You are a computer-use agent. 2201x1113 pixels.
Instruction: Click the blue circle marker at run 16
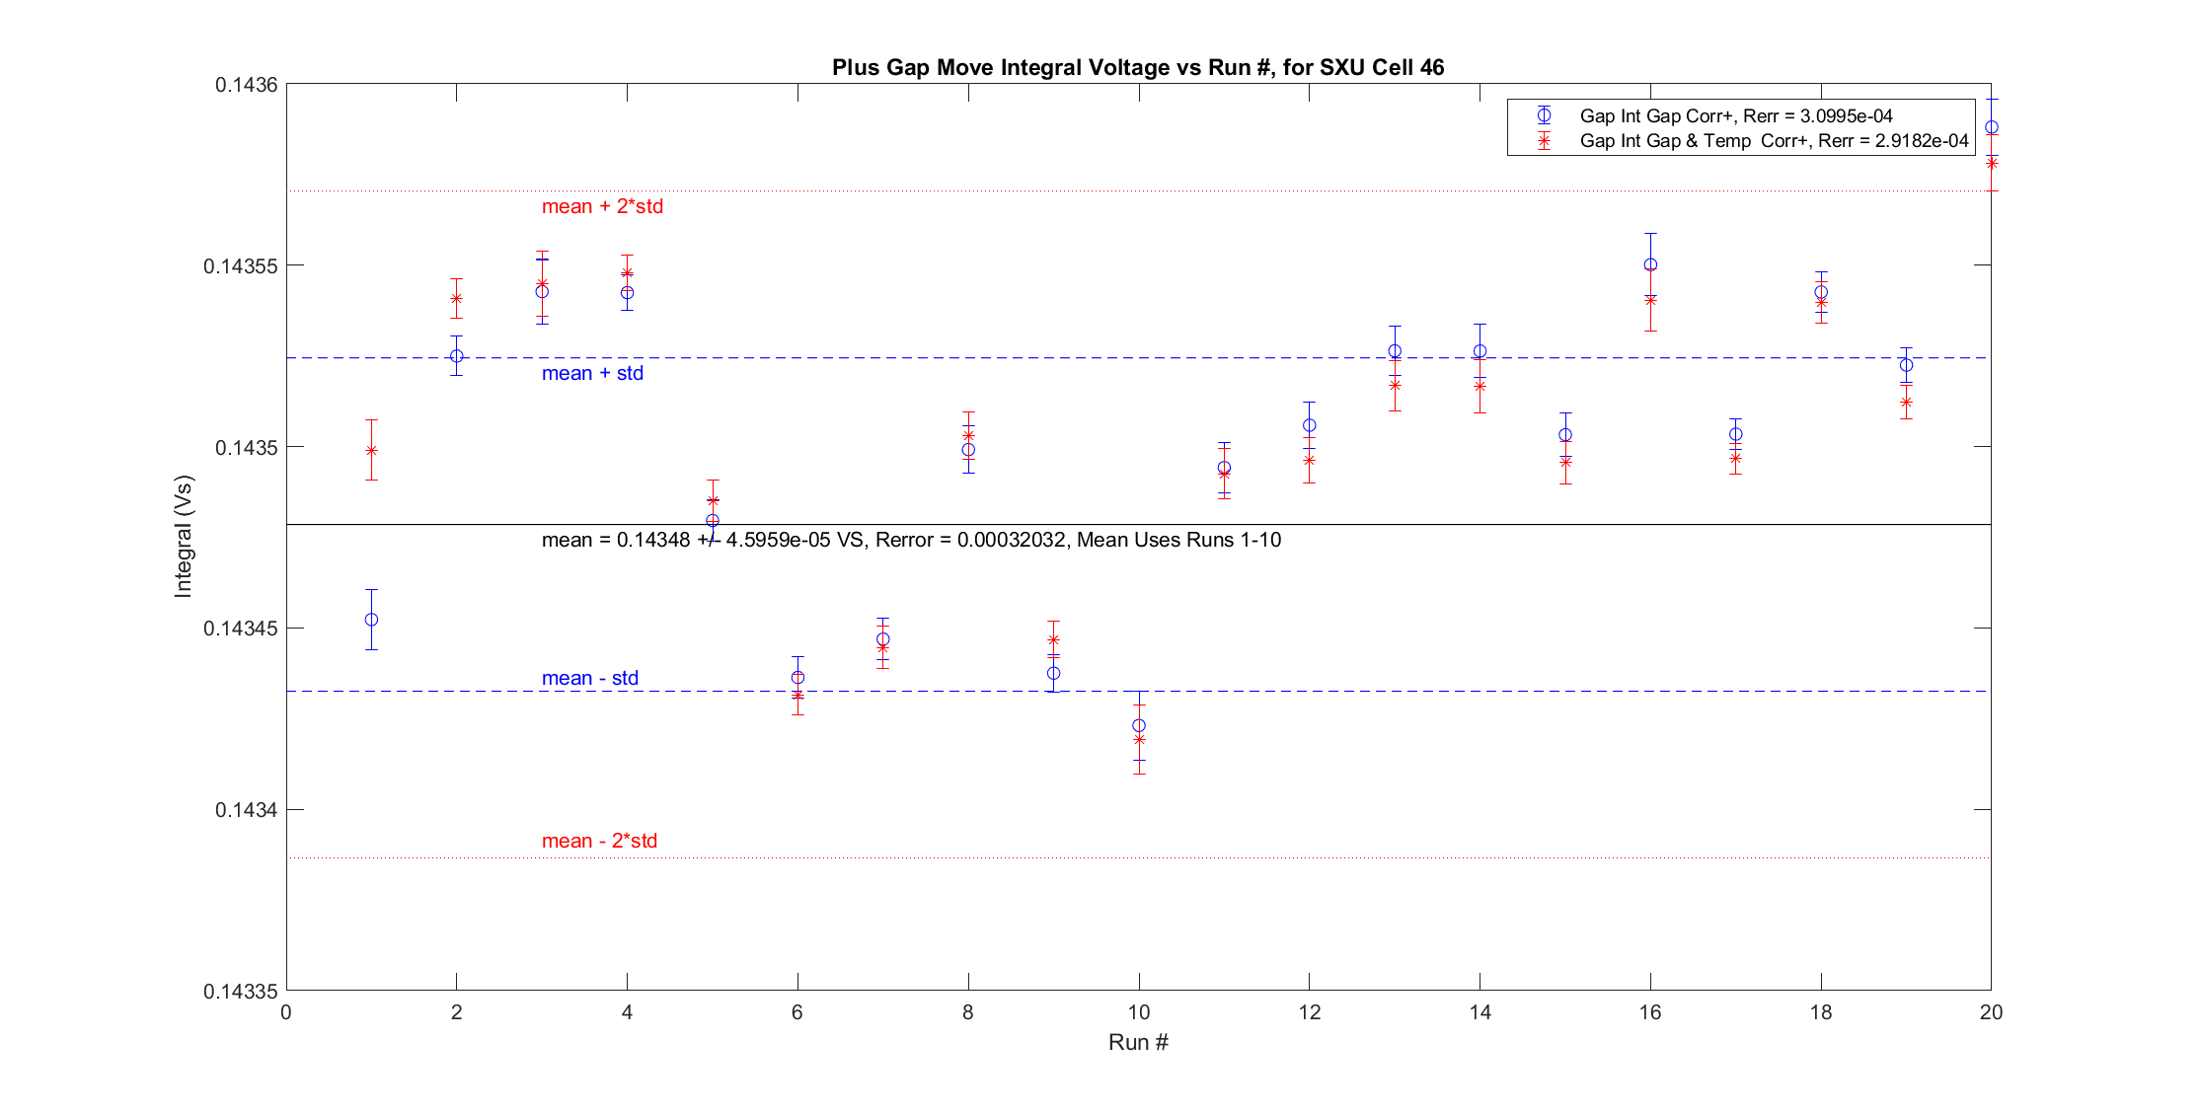click(x=1650, y=264)
